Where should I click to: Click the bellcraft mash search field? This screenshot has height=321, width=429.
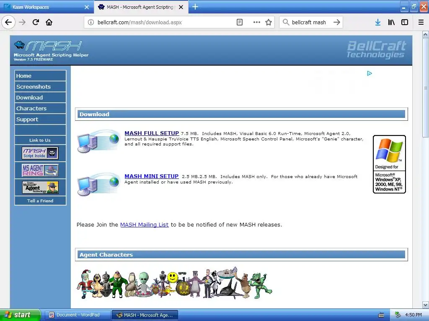[x=310, y=22]
